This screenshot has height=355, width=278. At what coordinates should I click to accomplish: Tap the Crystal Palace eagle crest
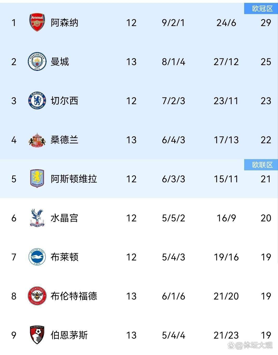click(37, 218)
